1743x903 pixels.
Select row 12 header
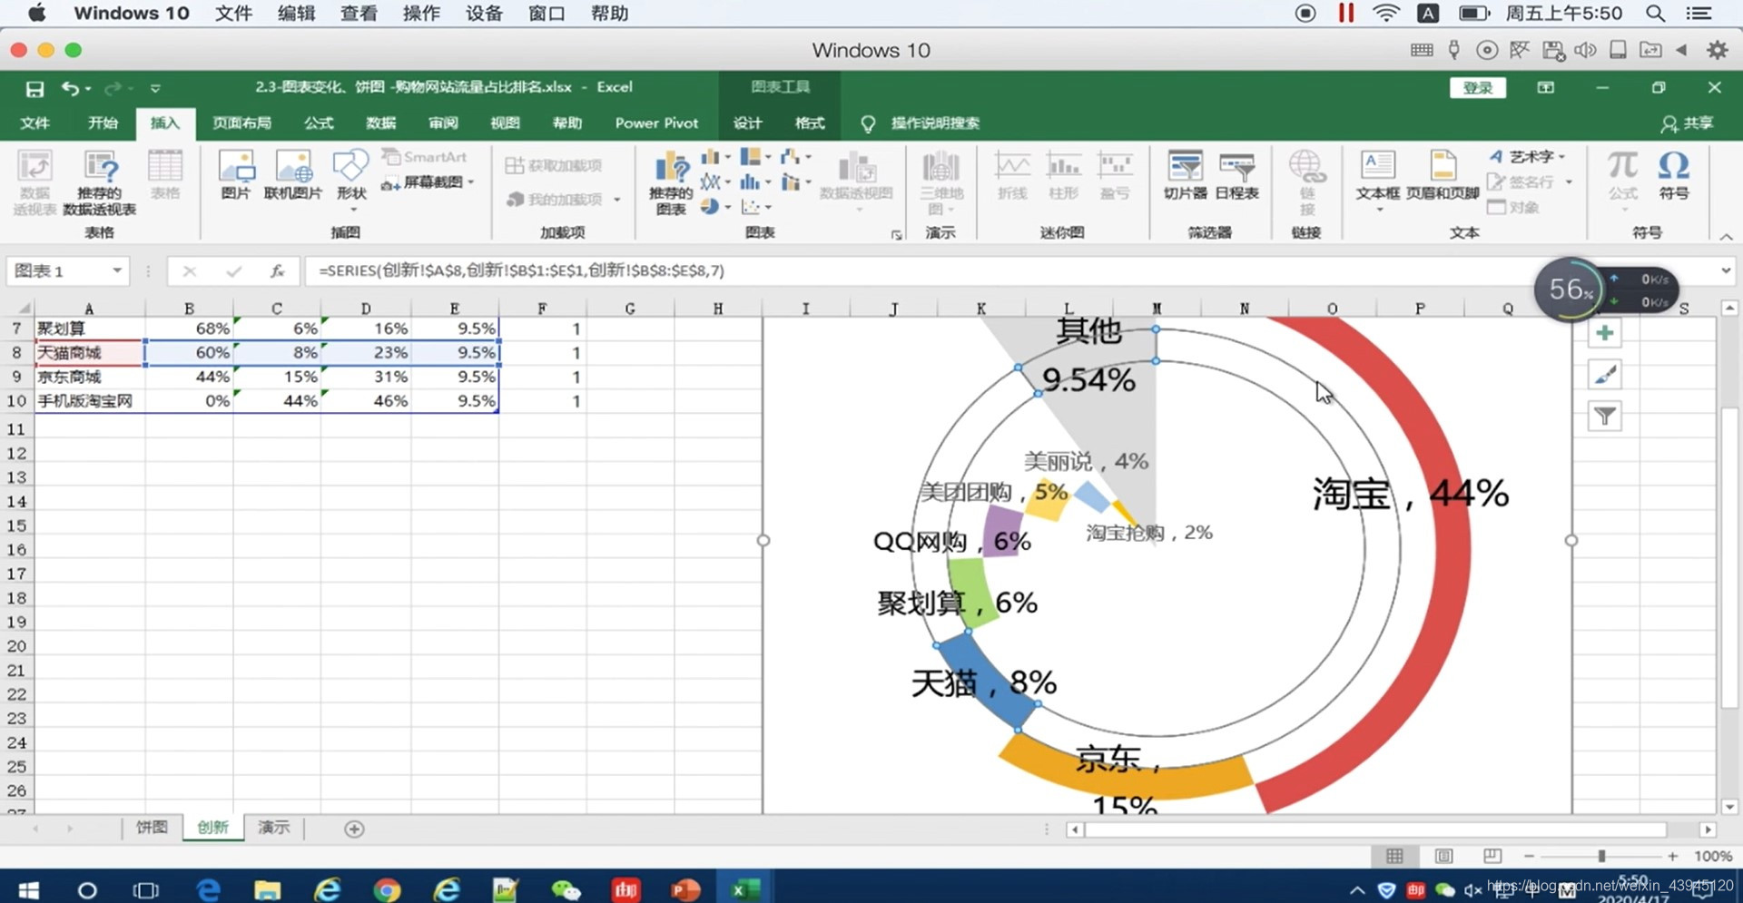(16, 453)
